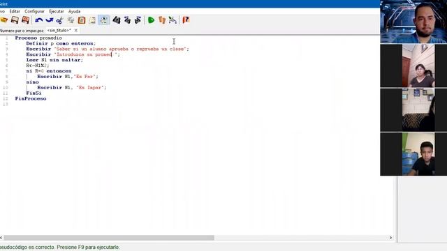
Task: Click the 'Es Par' Escribir line
Action: [68, 77]
